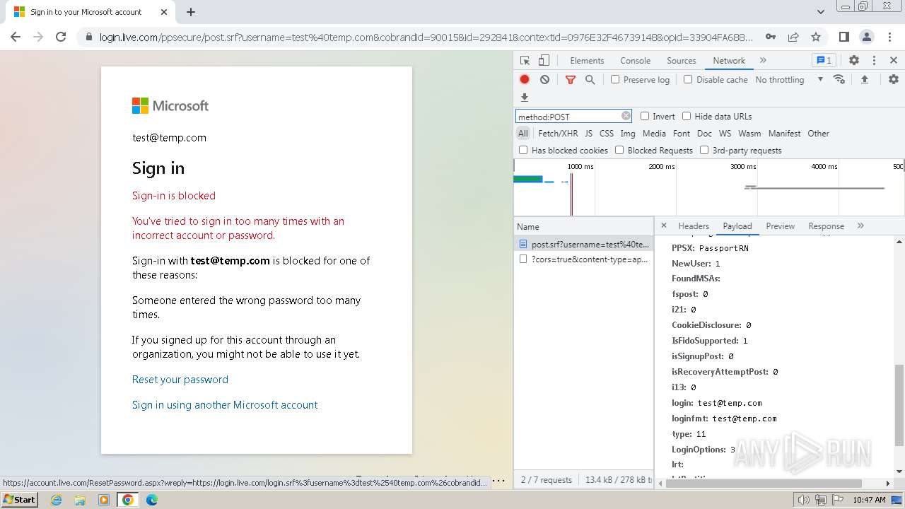Filter by Fetch/XHR requests
The image size is (905, 509).
pos(558,133)
